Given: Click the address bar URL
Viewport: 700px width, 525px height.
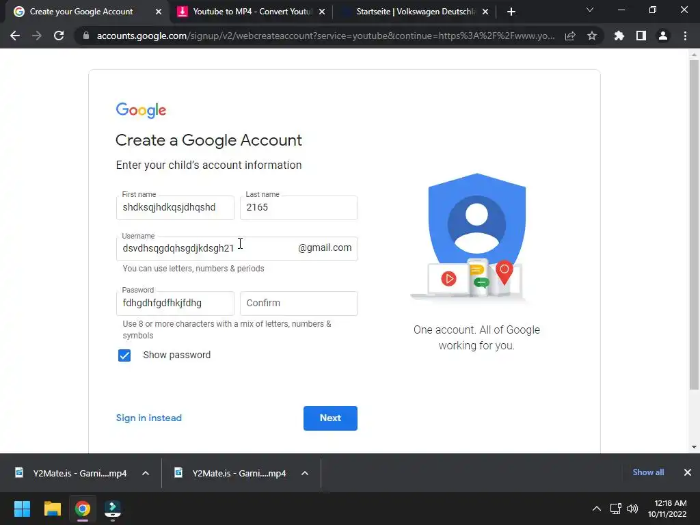Looking at the screenshot, I should (325, 36).
